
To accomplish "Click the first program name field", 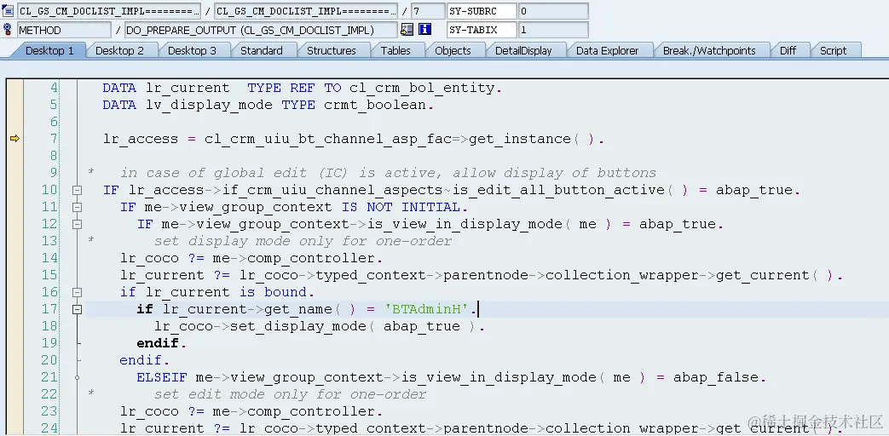I will click(x=109, y=11).
